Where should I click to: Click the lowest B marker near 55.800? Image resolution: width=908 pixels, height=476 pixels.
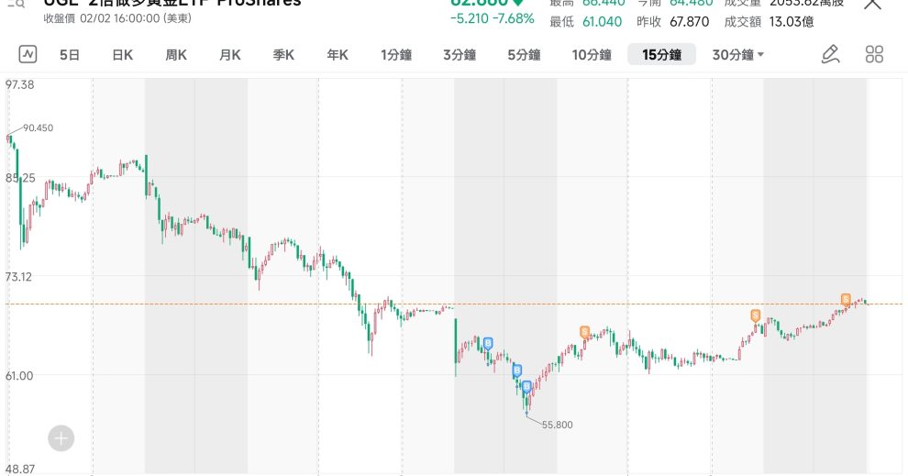click(526, 387)
